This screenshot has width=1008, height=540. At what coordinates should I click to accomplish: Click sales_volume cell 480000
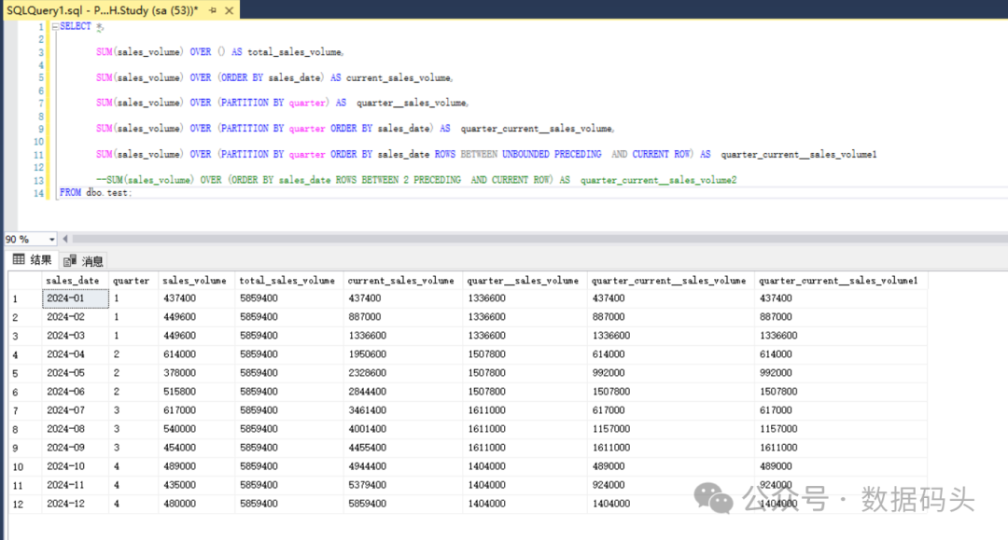click(x=196, y=504)
